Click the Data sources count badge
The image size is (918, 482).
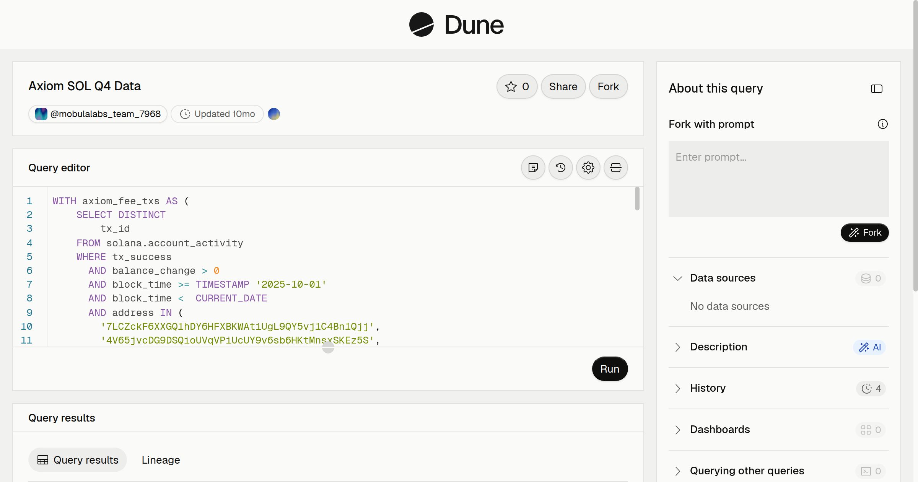[x=871, y=278]
